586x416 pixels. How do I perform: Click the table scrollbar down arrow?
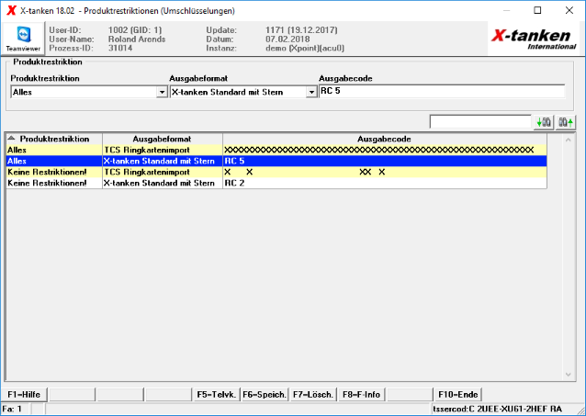tap(568, 374)
